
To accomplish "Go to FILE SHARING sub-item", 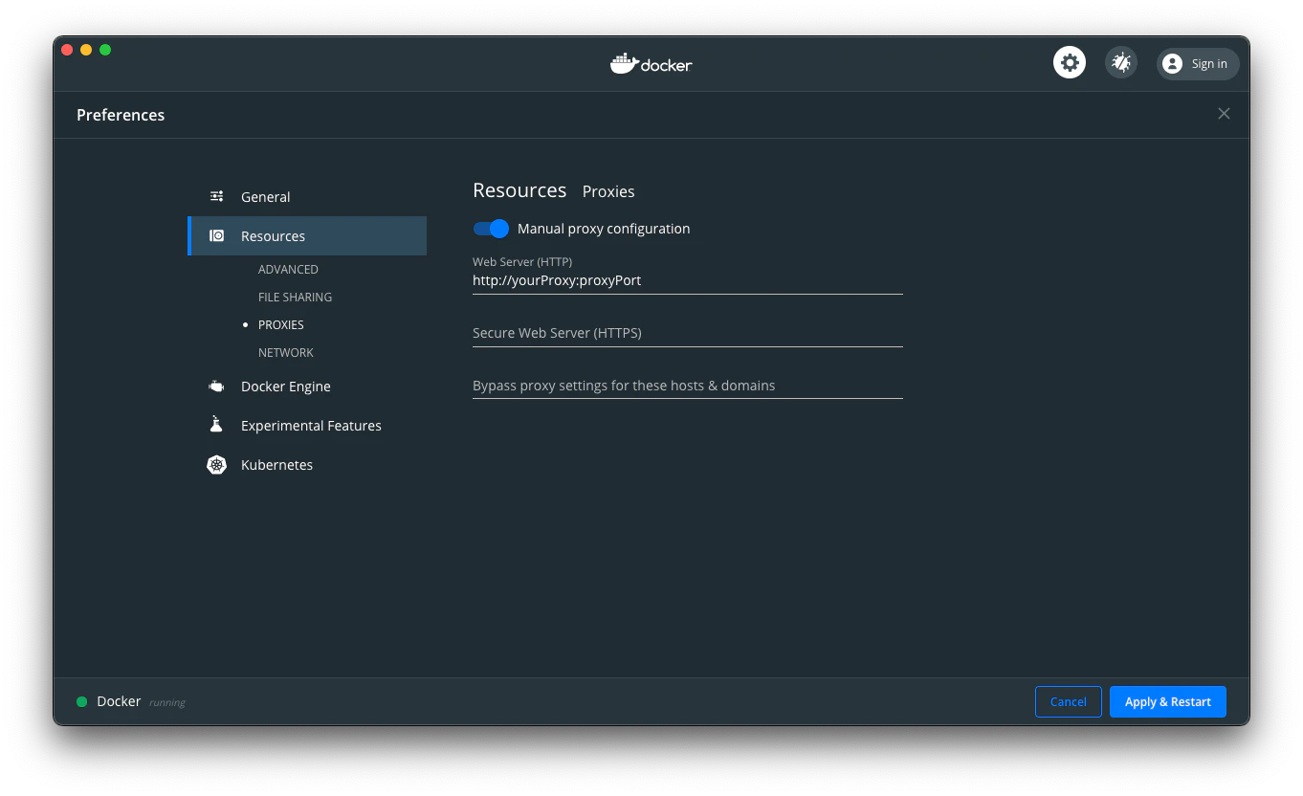I will 295,298.
